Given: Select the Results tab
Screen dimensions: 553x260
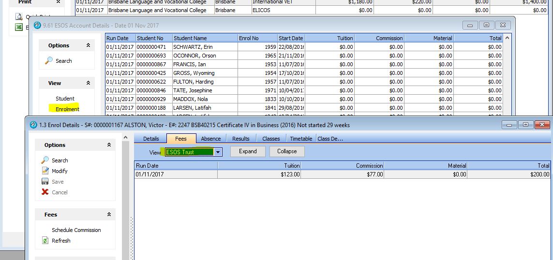Looking at the screenshot, I should pos(240,139).
